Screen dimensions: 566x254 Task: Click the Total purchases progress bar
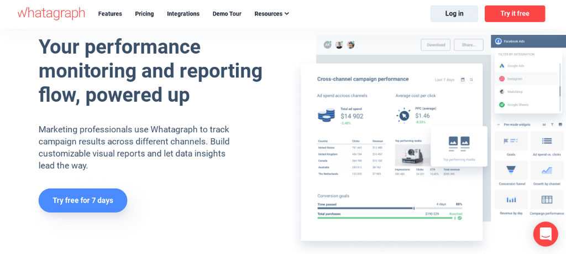[x=385, y=218]
